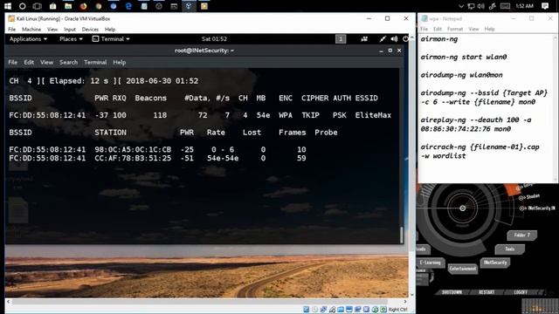This screenshot has height=314, width=559.
Task: Click 'airmon-ng start wlan0' line in Notepad
Action: (x=464, y=57)
